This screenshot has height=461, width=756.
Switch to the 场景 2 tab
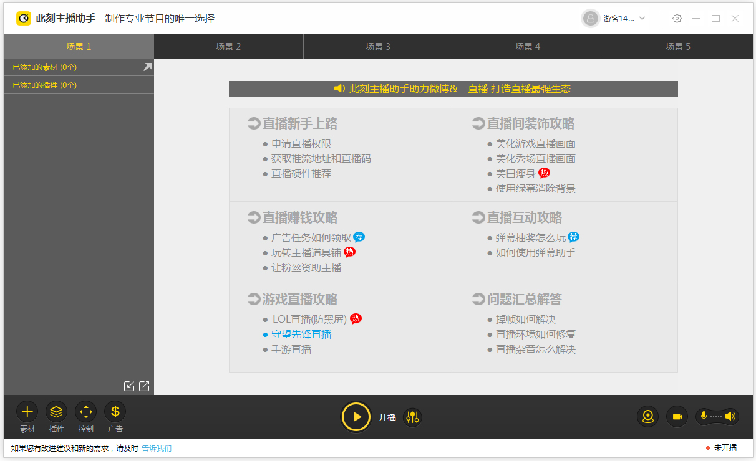point(228,46)
